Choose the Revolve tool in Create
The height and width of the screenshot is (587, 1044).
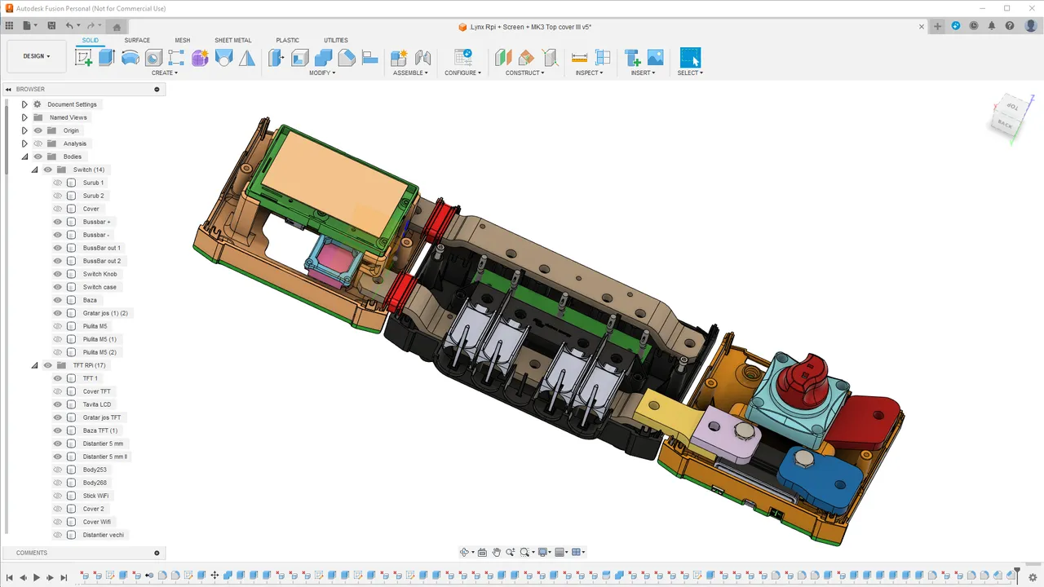[130, 58]
